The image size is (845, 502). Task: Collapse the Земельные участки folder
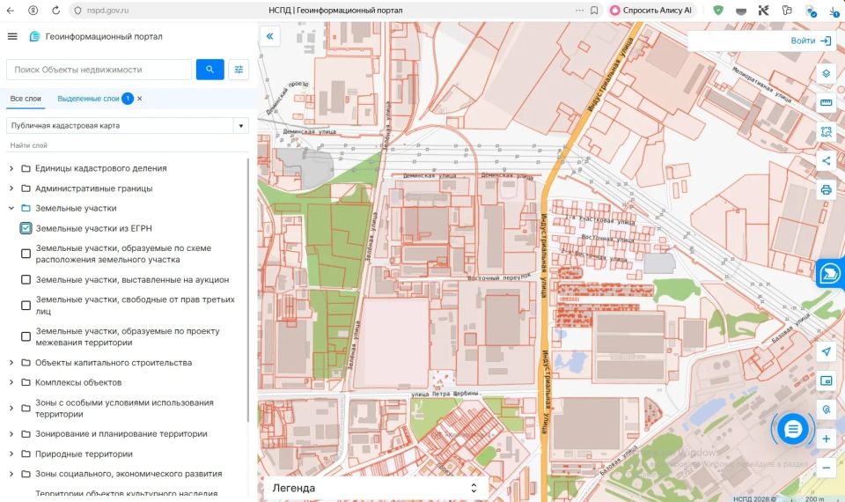11,208
